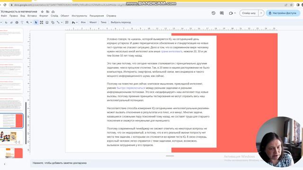Click the Макет layout button

click(x=93, y=22)
